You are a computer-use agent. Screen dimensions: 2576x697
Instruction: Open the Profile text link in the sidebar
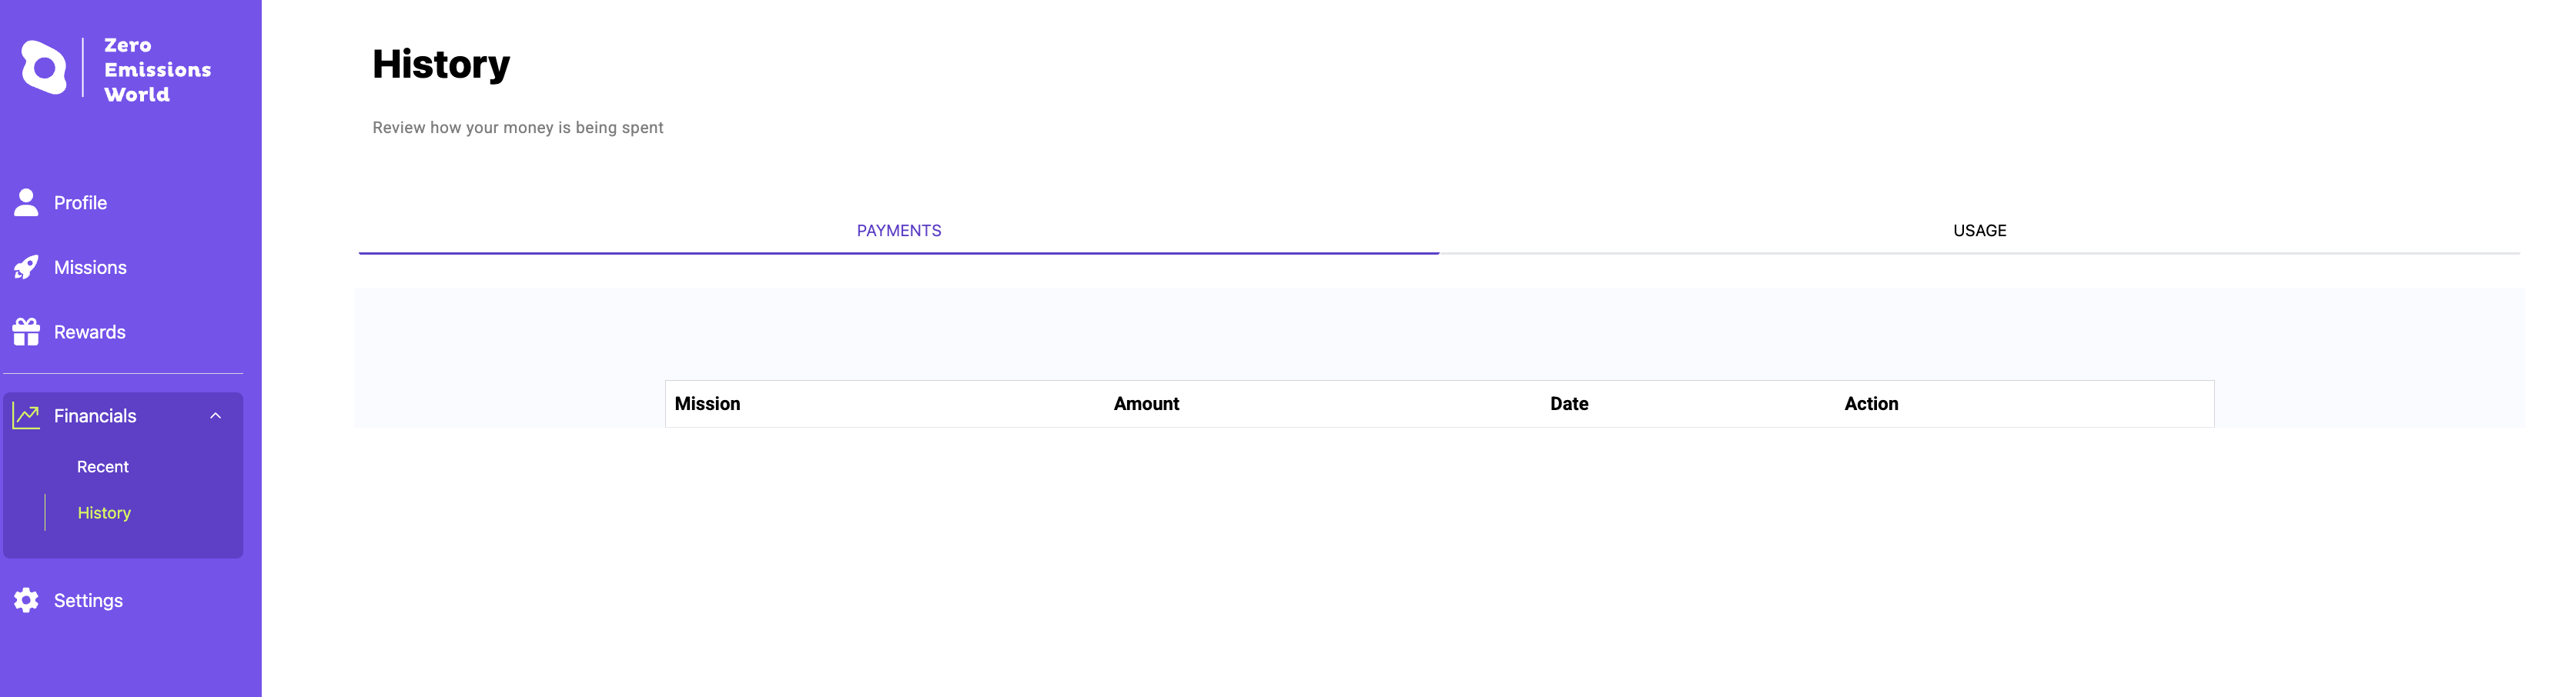click(80, 202)
